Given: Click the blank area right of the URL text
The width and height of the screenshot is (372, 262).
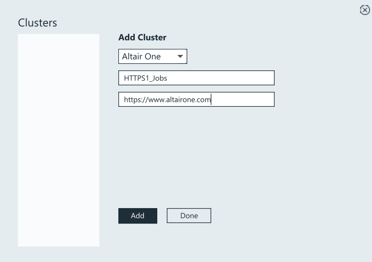Looking at the screenshot, I should tap(245, 99).
